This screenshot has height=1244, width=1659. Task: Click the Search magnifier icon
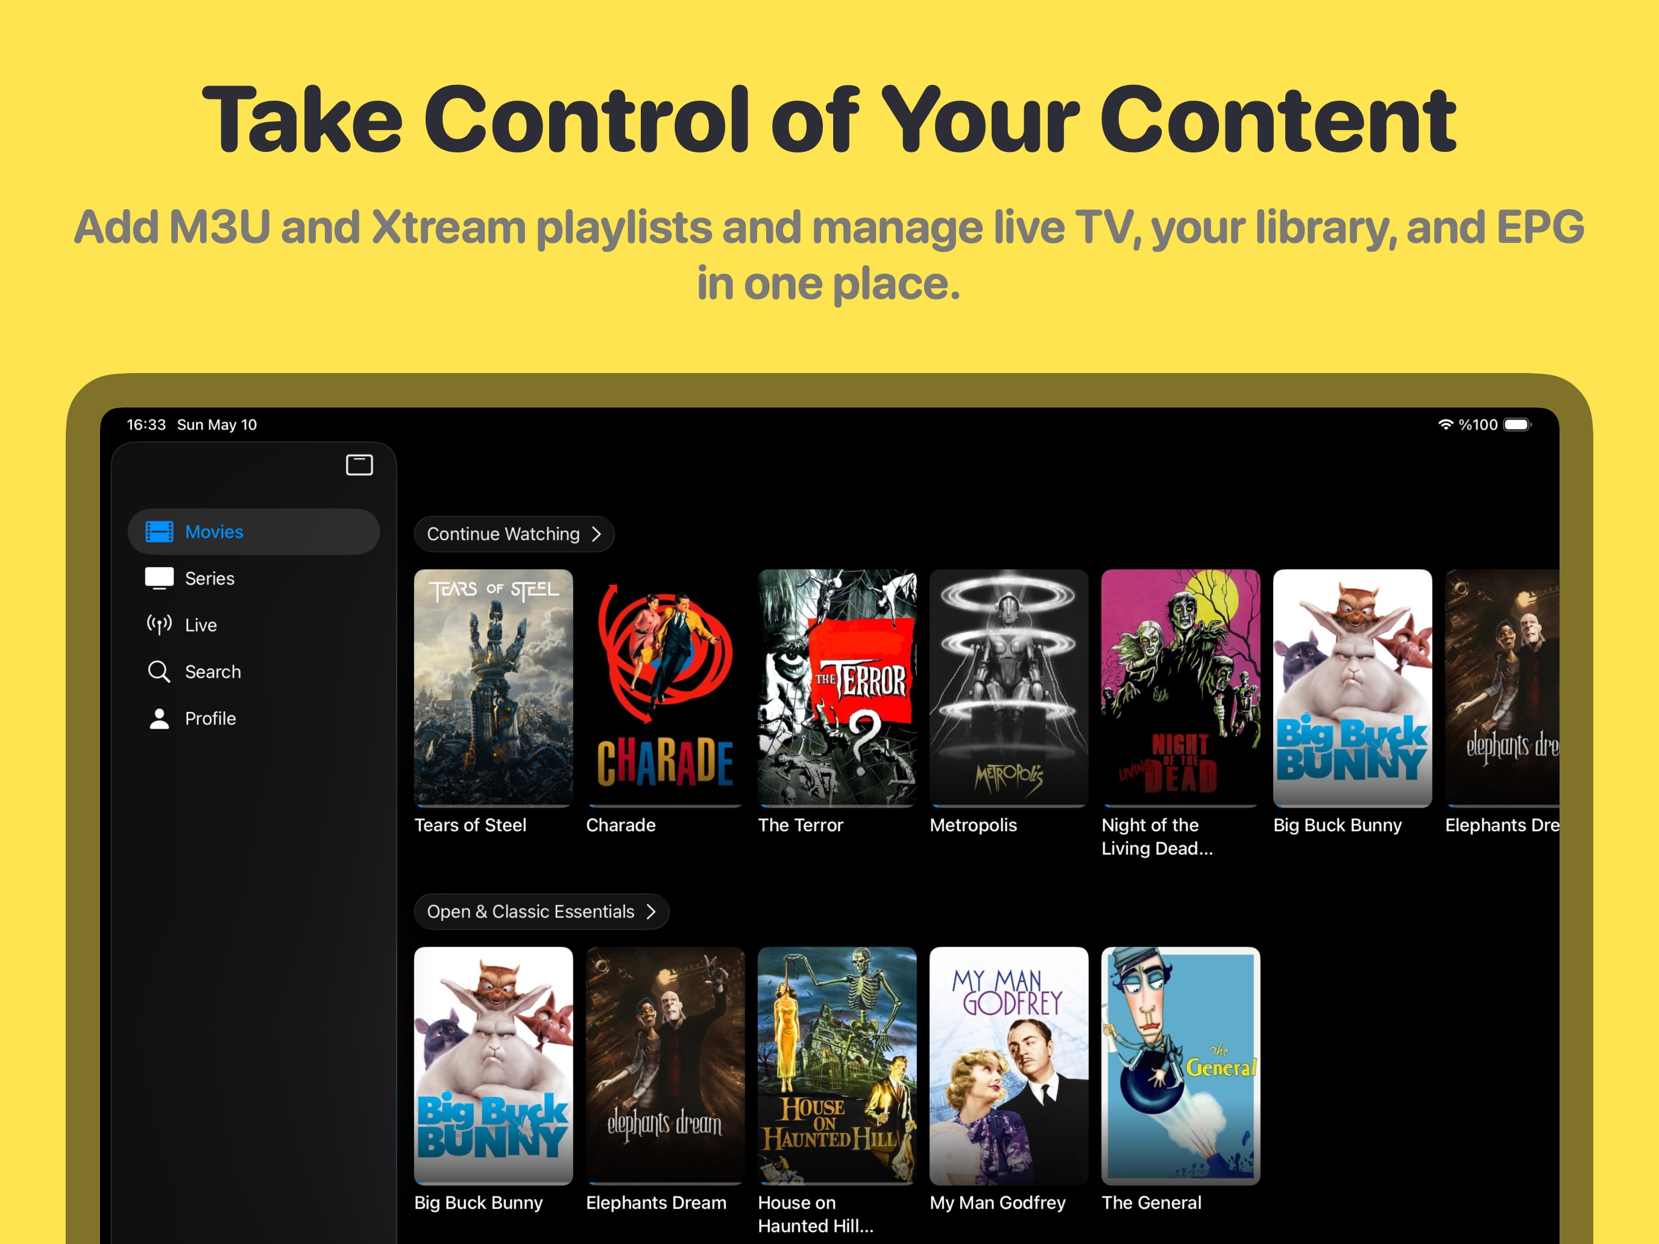pos(159,671)
